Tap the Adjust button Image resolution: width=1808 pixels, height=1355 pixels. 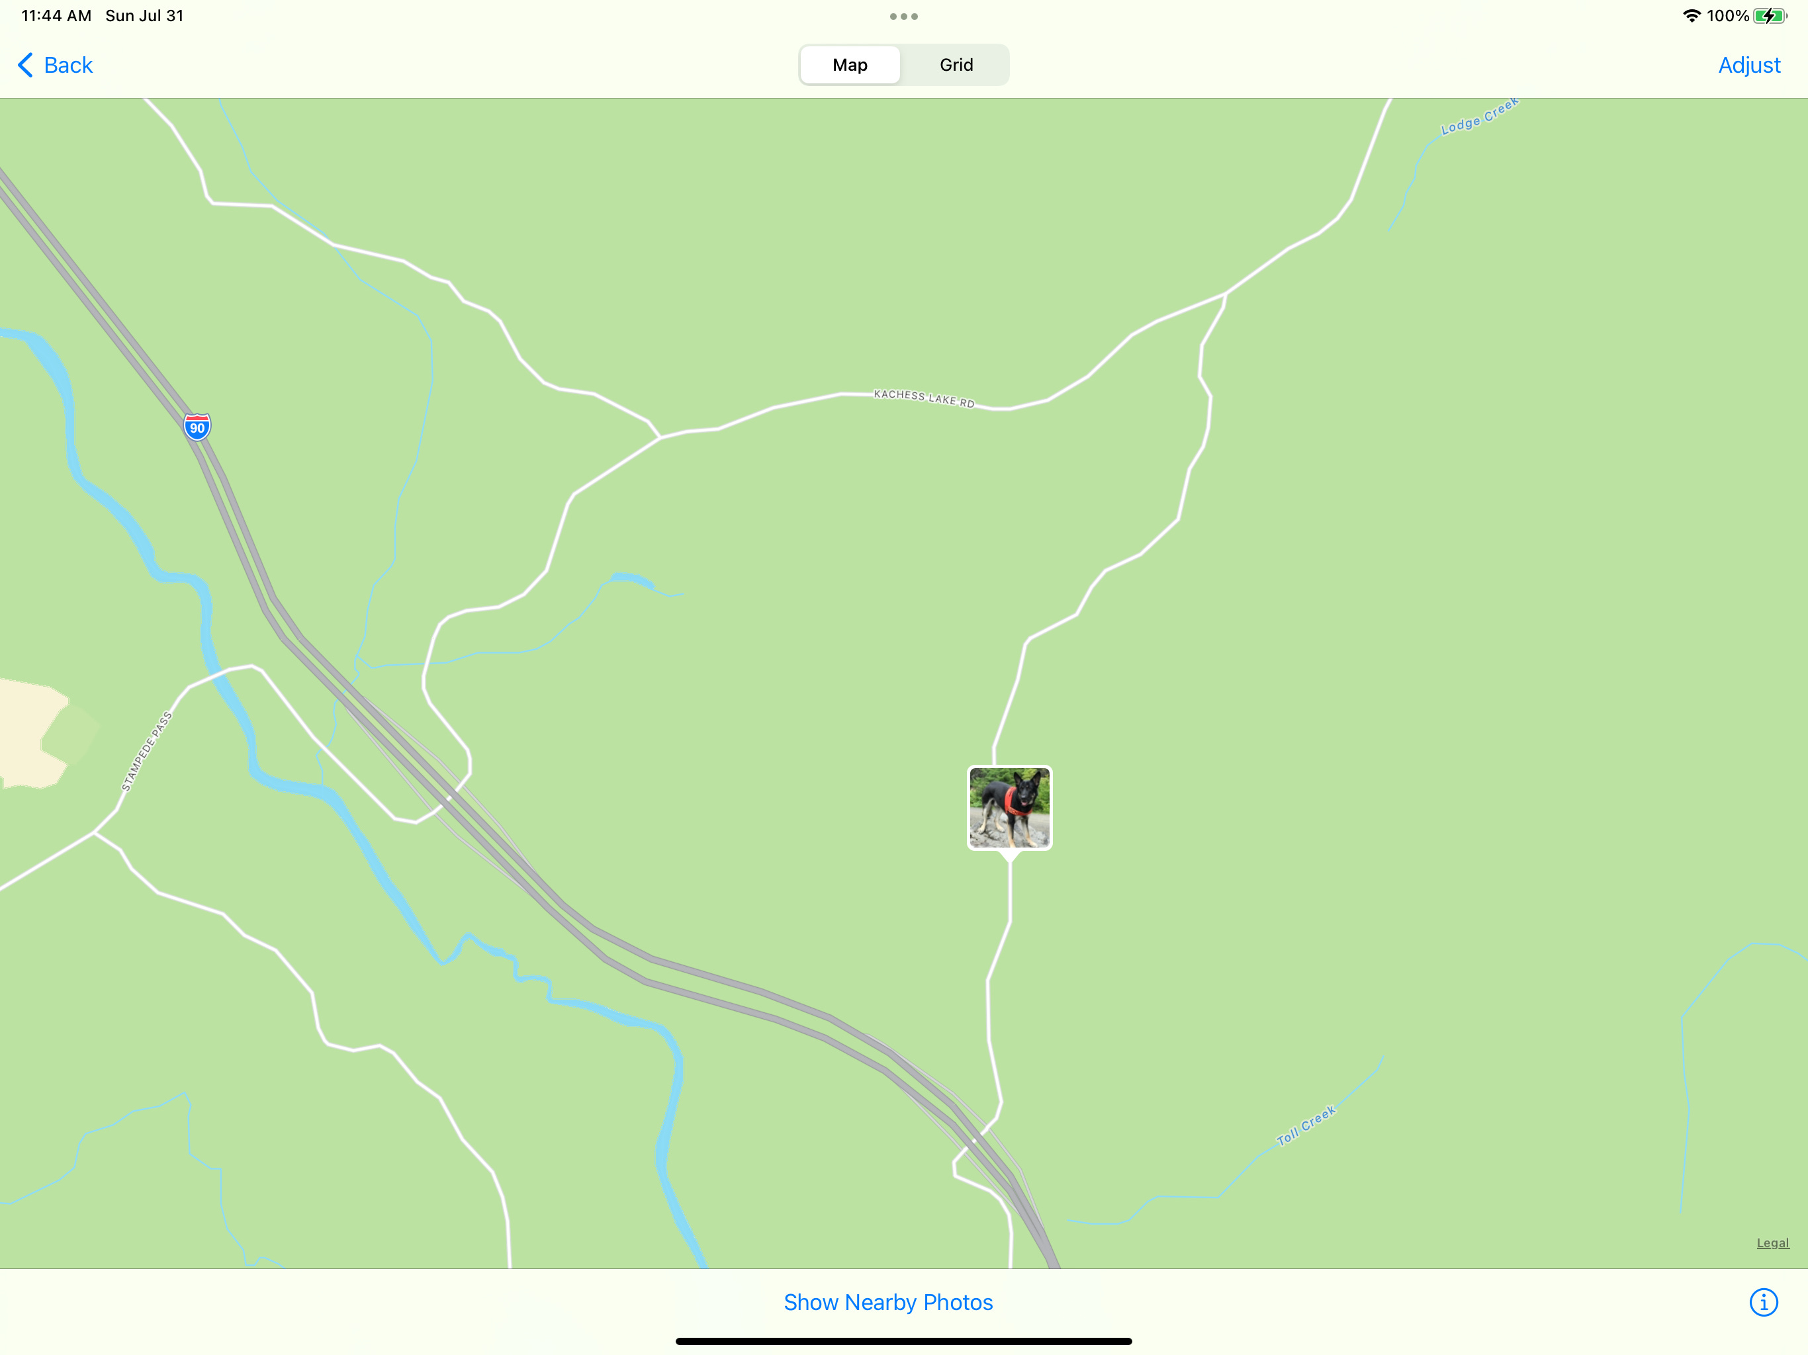[x=1748, y=66]
